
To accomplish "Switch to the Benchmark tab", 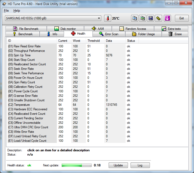I will [x=23, y=34].
